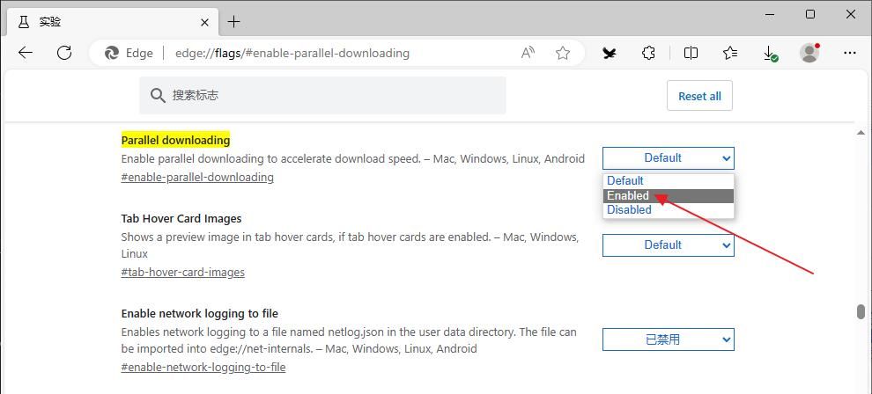The width and height of the screenshot is (872, 394).
Task: Add this page to favorites with star icon
Action: pos(563,53)
